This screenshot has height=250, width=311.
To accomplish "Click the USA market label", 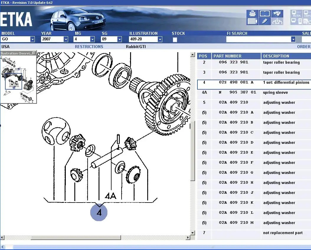I will point(5,47).
